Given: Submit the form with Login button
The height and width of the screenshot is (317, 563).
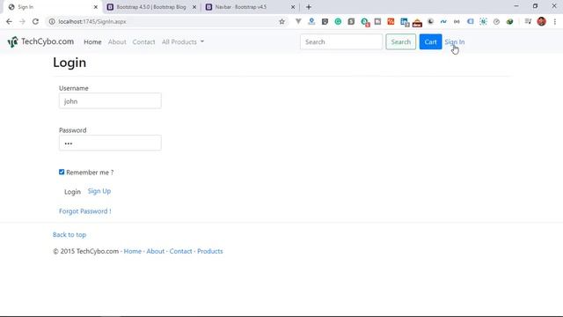Looking at the screenshot, I should point(72,192).
